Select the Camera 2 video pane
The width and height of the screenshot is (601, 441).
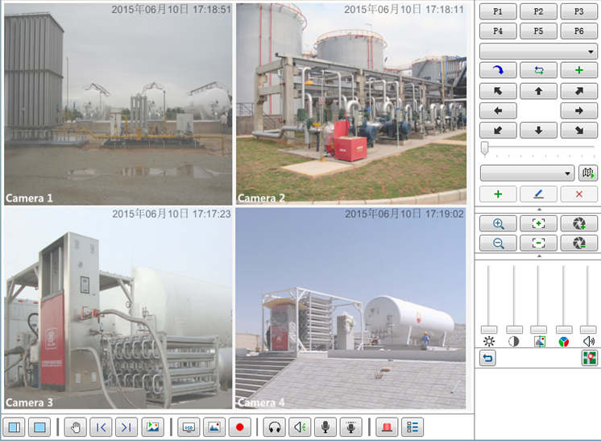coord(351,104)
